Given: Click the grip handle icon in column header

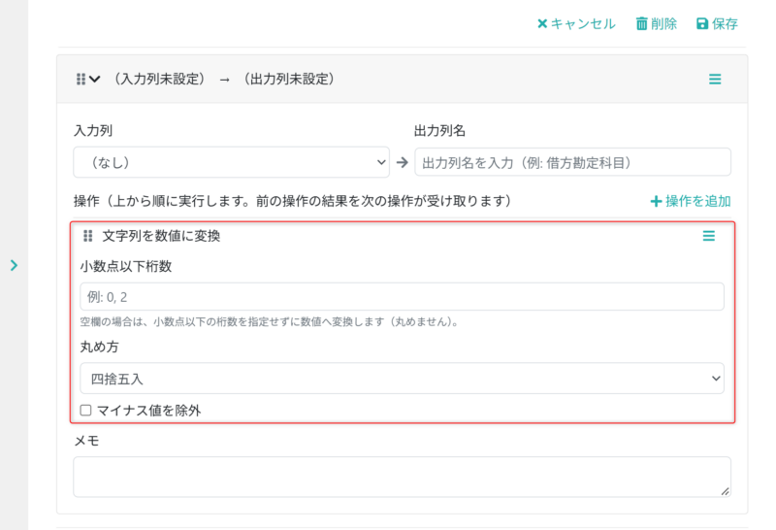Looking at the screenshot, I should pyautogui.click(x=81, y=80).
